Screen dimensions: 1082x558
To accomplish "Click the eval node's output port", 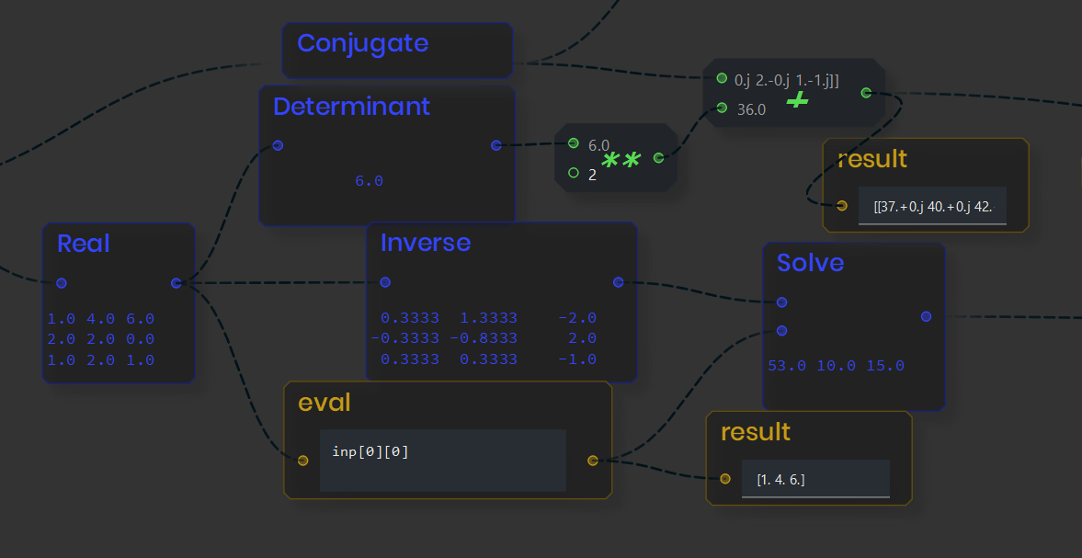I will (x=593, y=461).
